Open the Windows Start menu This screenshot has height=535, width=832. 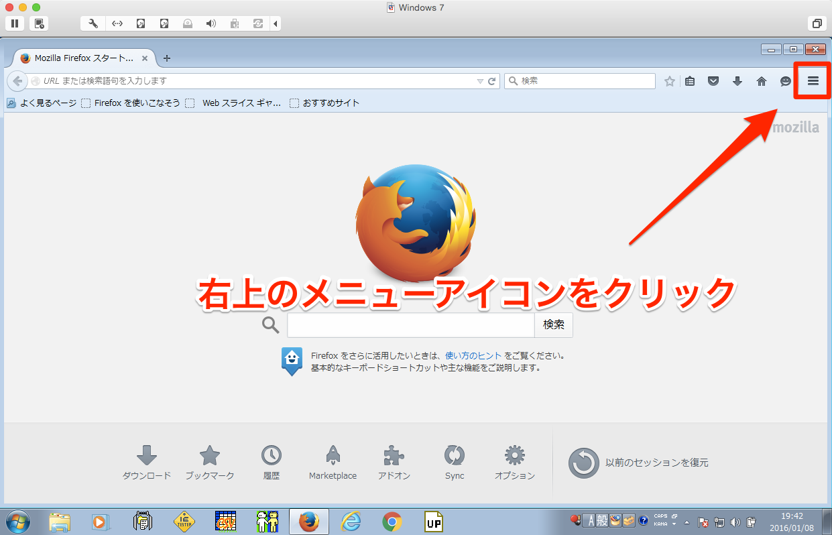tap(18, 521)
